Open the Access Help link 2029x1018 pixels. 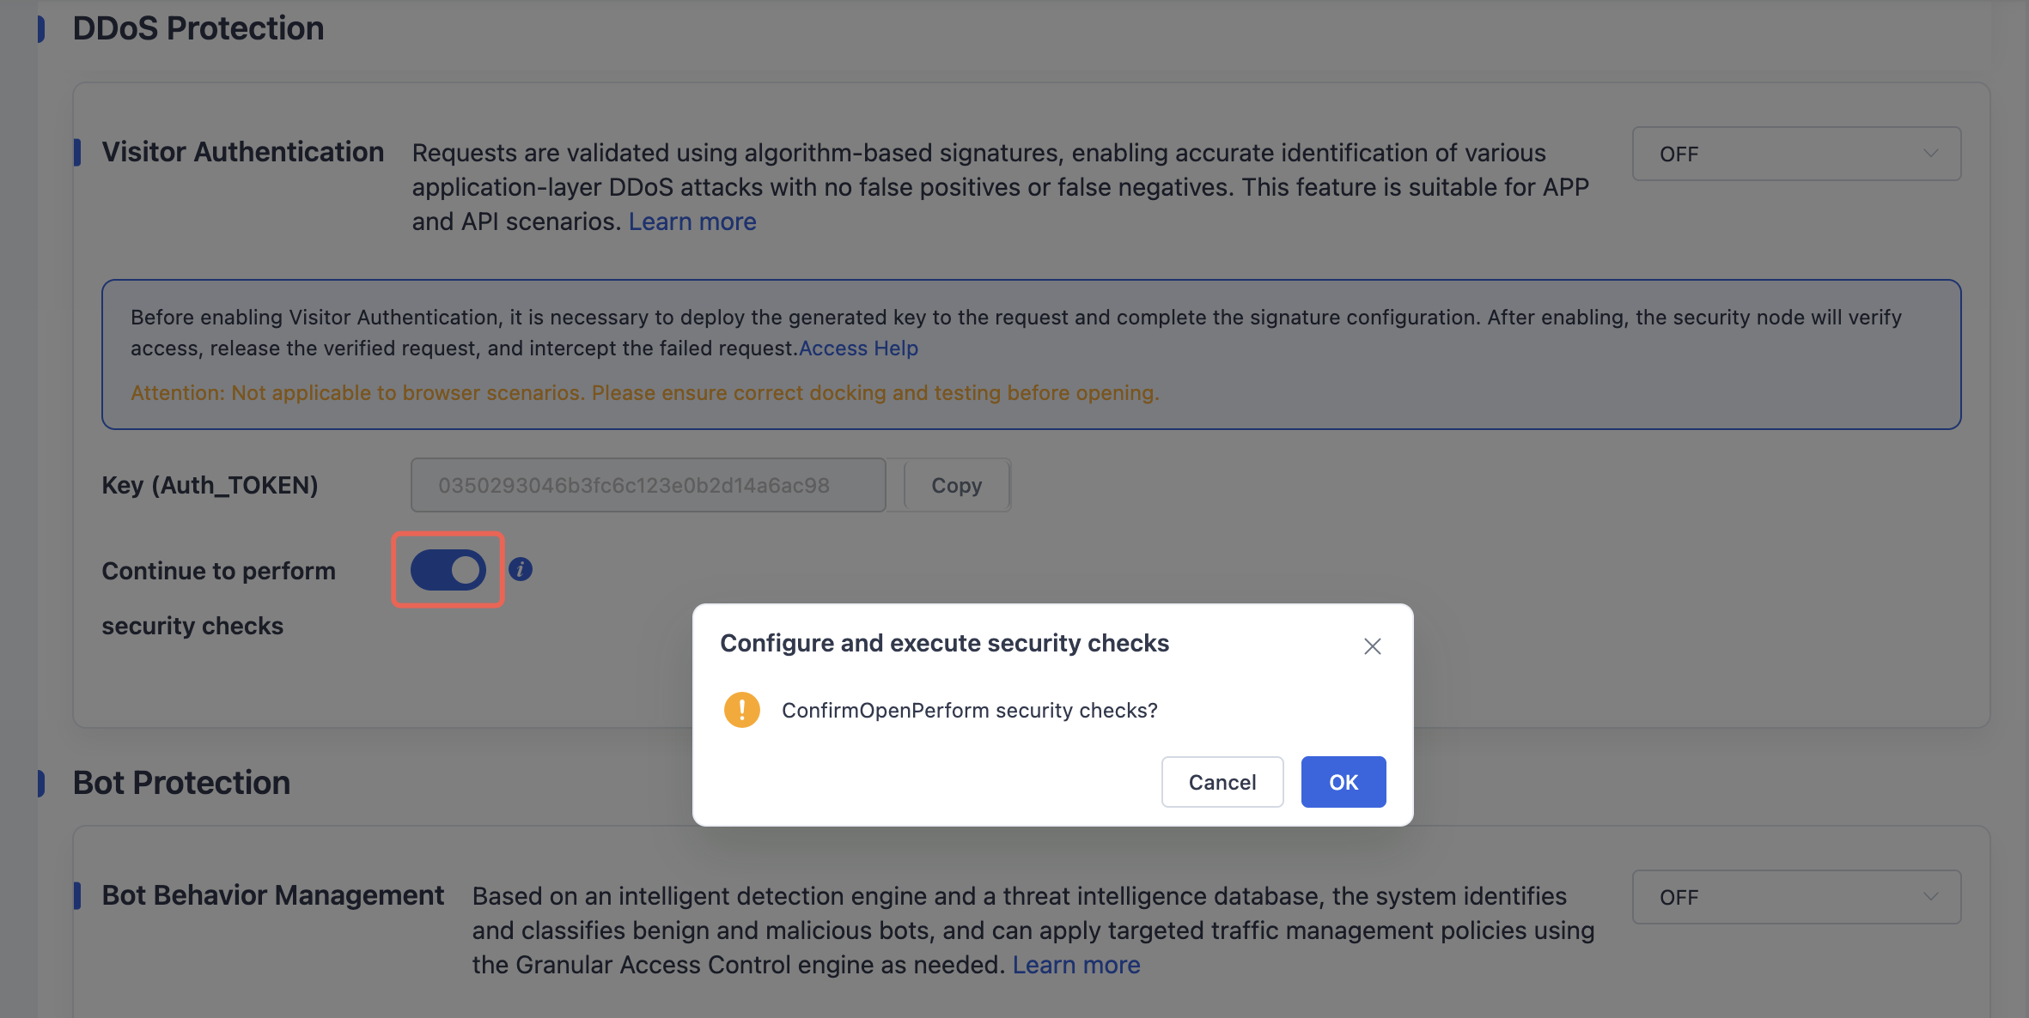click(x=859, y=348)
